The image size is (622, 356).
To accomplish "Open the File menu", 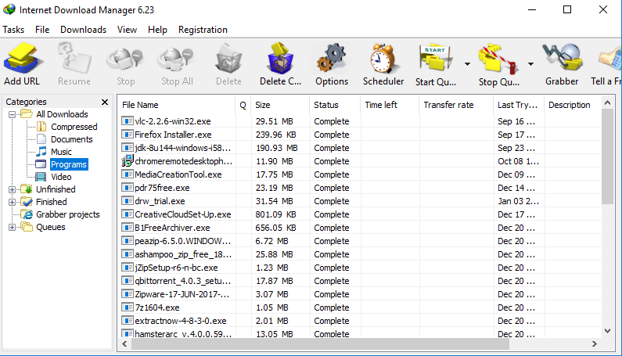I will pos(42,30).
